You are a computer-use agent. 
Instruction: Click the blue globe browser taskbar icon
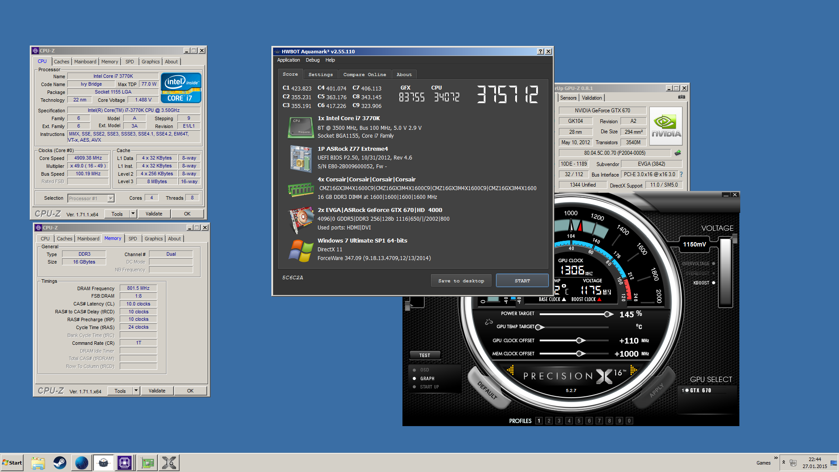82,463
